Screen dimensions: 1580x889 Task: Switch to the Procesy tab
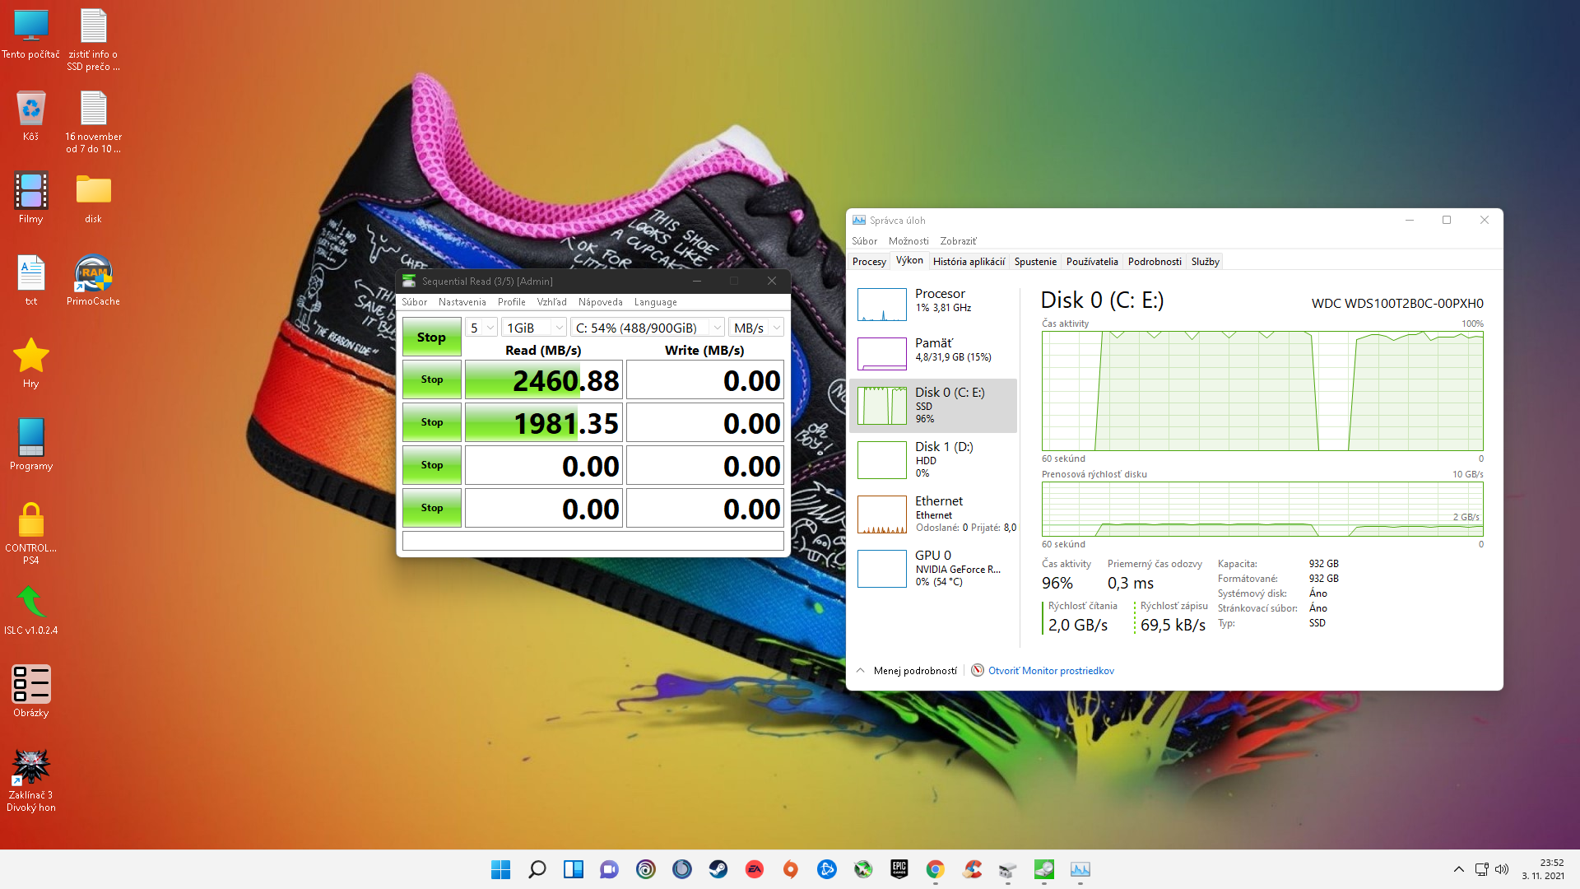(869, 262)
